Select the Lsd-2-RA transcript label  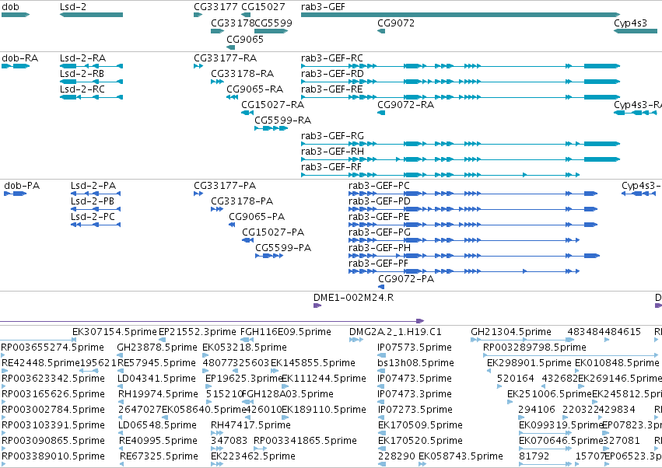pyautogui.click(x=82, y=58)
